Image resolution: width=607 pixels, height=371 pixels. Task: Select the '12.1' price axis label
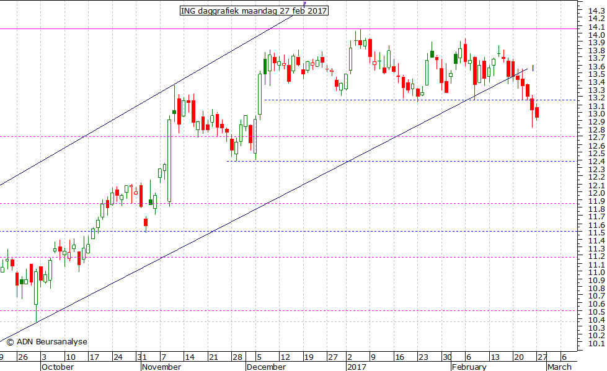(x=596, y=185)
